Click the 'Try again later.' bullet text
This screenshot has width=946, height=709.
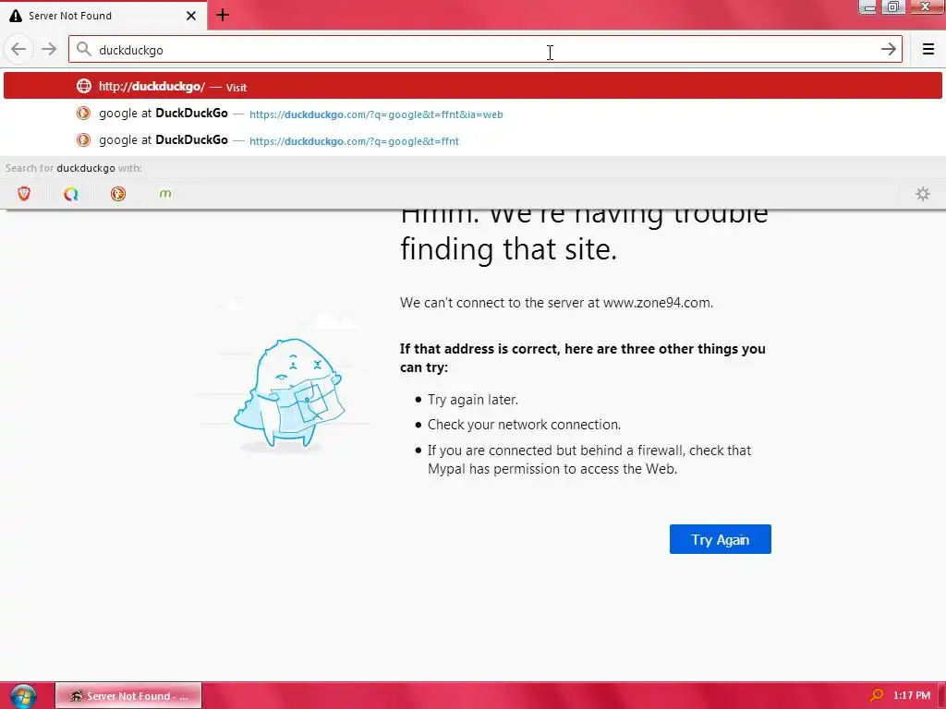click(472, 399)
